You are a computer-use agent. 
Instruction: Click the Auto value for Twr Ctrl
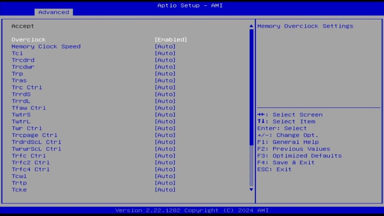(x=165, y=128)
